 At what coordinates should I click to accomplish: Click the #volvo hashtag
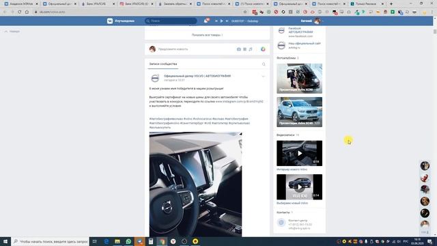pos(188,119)
